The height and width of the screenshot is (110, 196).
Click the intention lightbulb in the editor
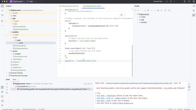tap(66, 58)
